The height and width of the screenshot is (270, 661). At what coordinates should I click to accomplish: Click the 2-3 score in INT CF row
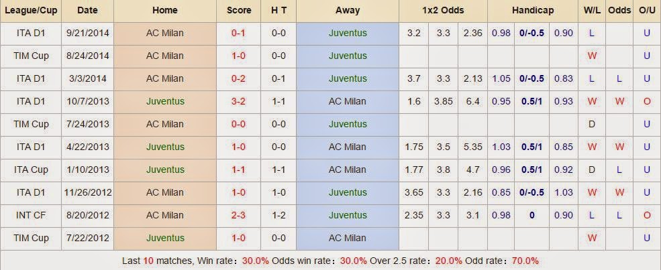coord(238,216)
